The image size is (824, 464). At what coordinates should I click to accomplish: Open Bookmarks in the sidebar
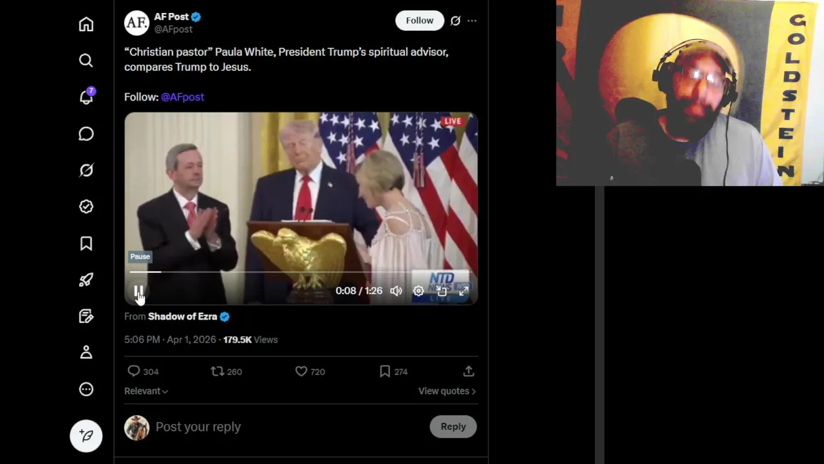pyautogui.click(x=86, y=244)
